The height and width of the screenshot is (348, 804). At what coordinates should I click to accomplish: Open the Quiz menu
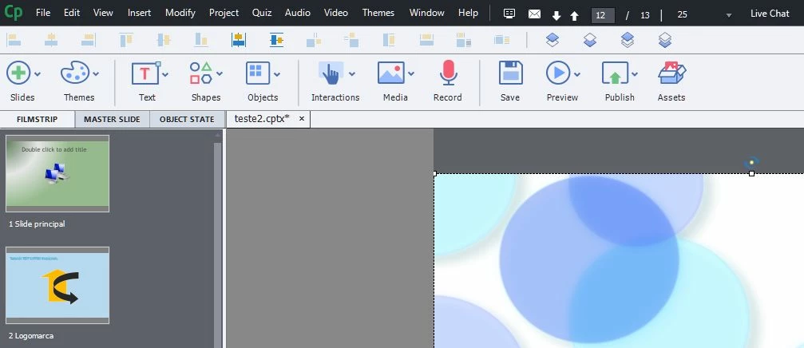262,13
